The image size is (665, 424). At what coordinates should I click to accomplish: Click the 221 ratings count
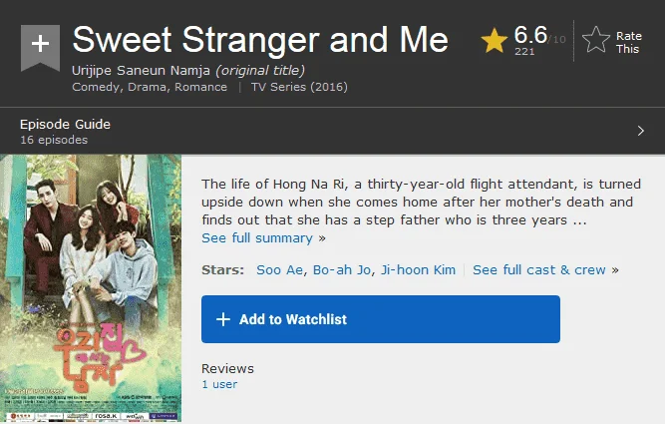pyautogui.click(x=524, y=51)
